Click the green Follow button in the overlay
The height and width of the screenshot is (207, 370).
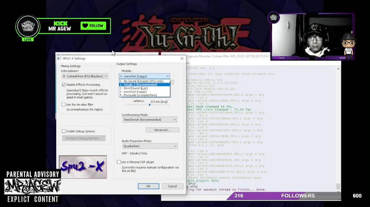point(93,26)
